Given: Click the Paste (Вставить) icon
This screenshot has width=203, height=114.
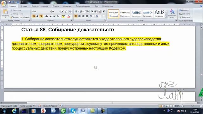Looking at the screenshot, I should coord(5,12).
